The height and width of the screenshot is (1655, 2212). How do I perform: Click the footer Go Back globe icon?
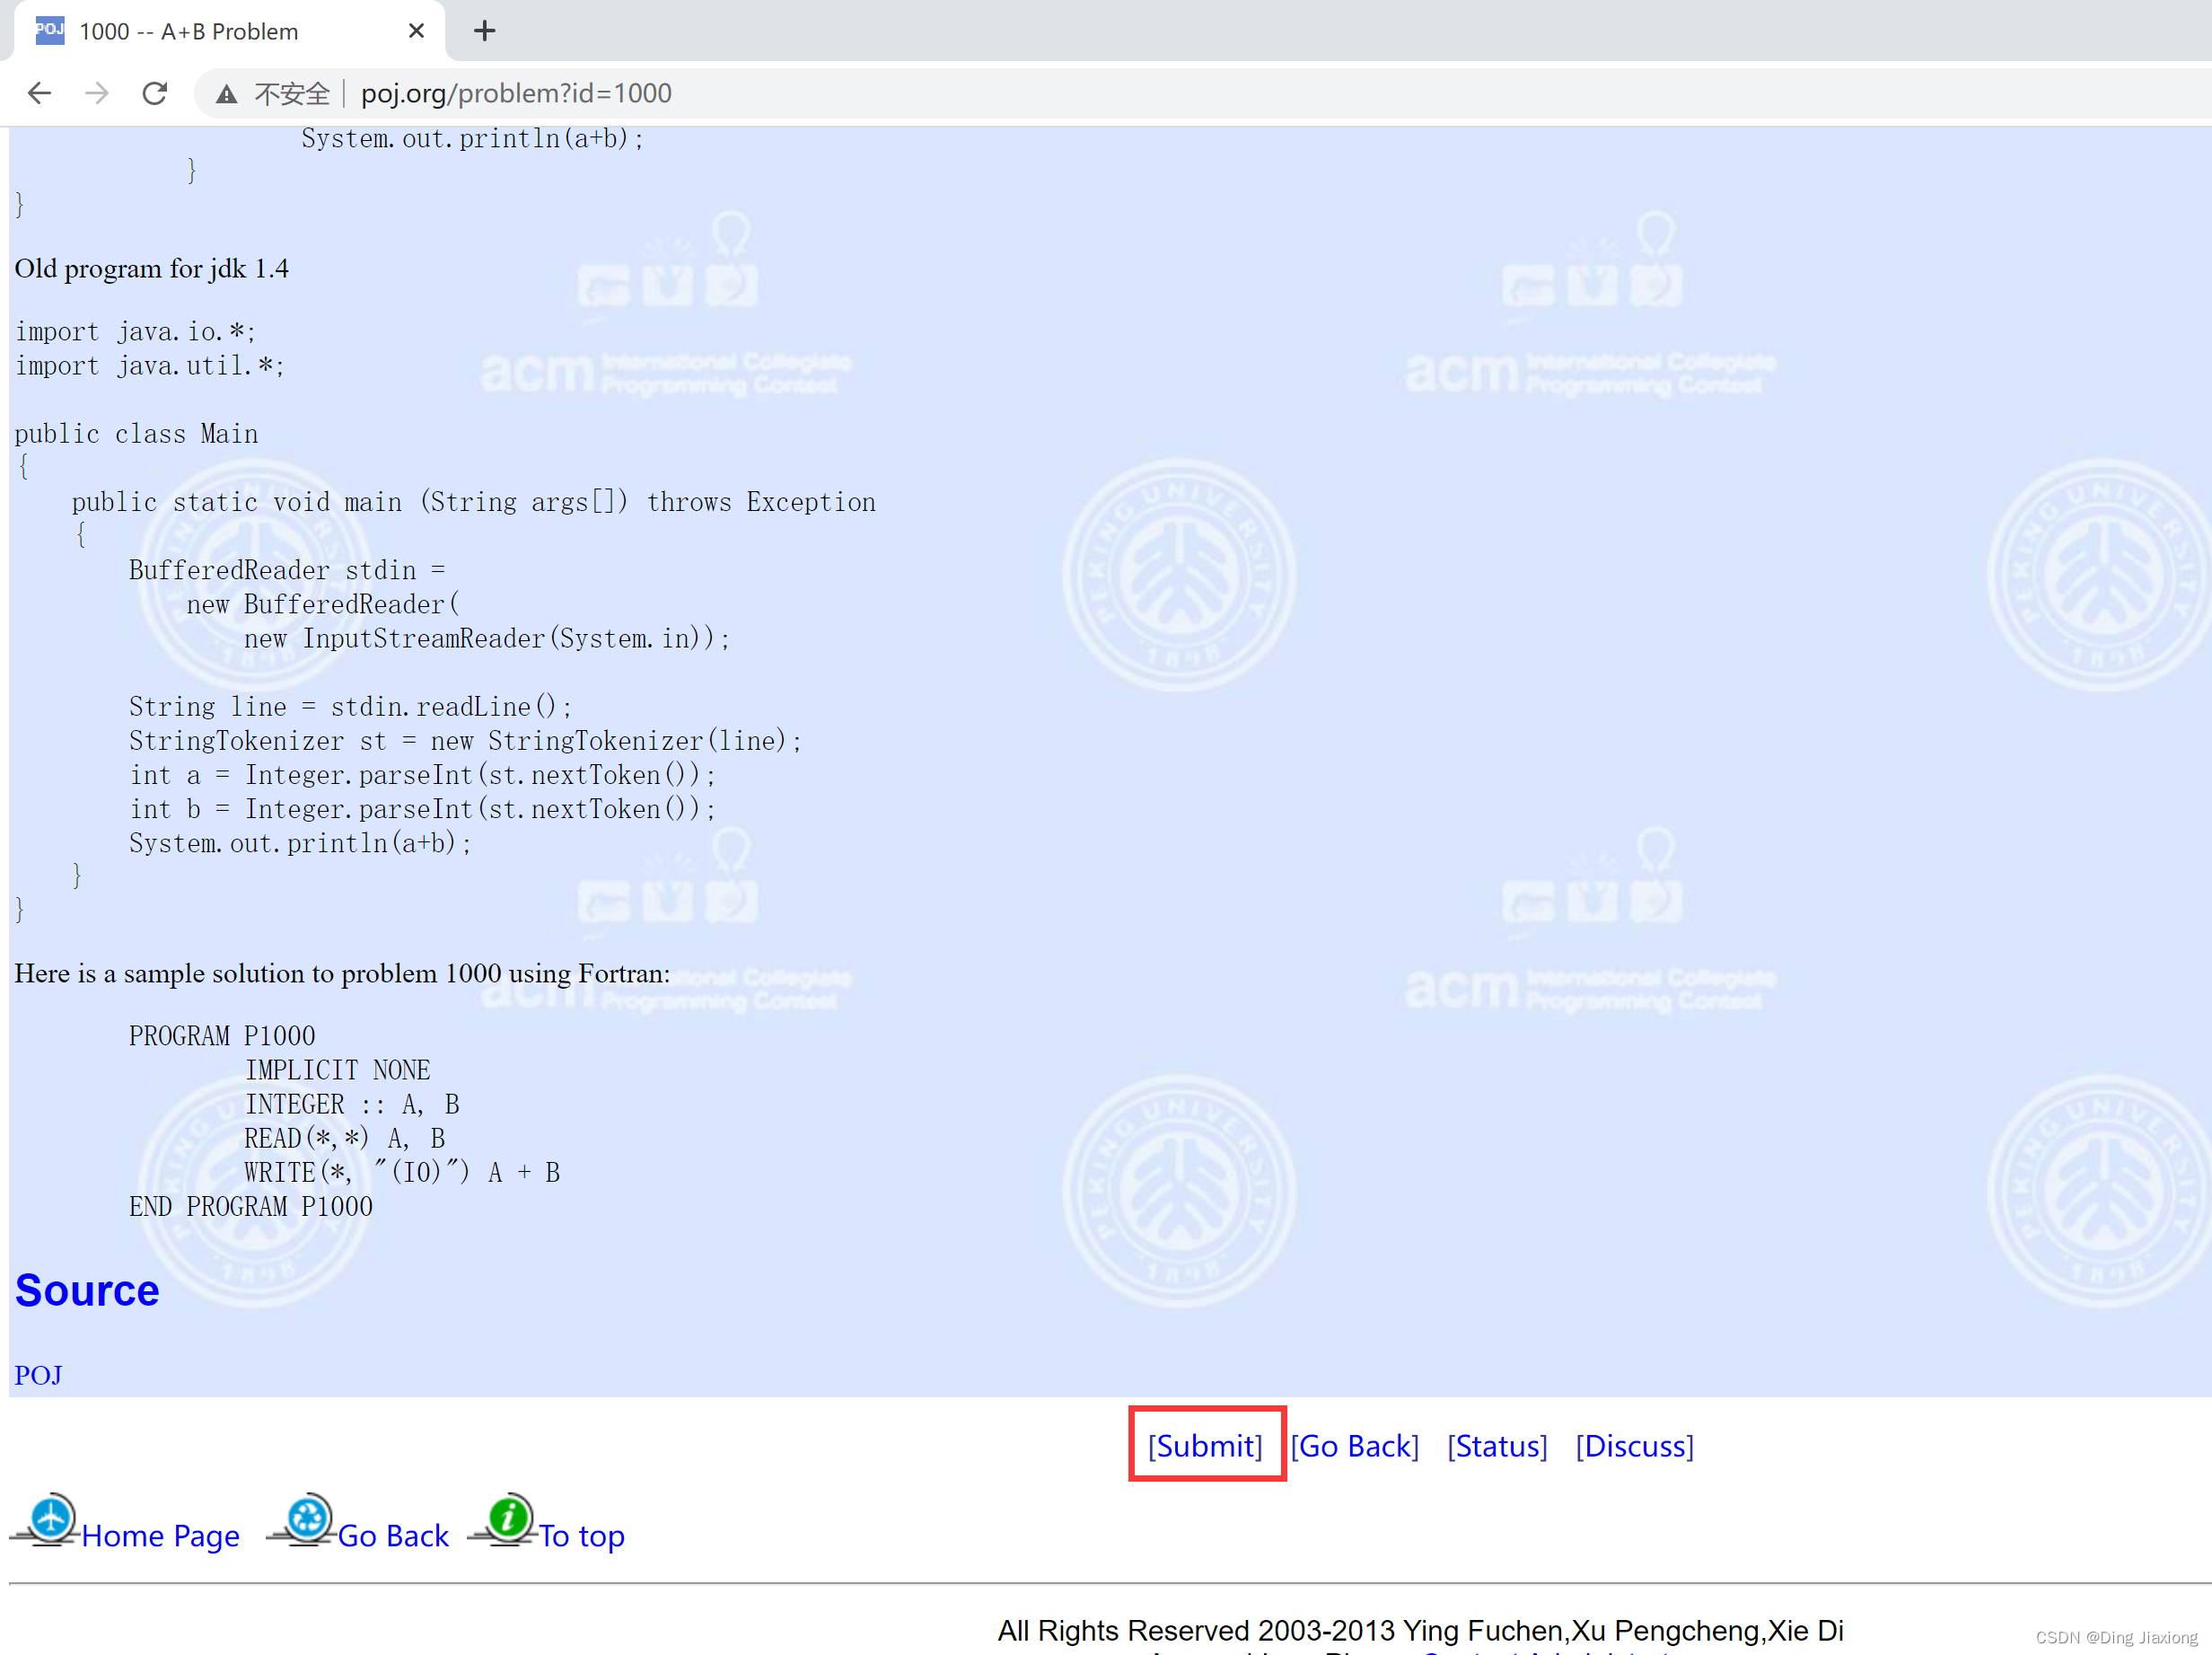[307, 1519]
